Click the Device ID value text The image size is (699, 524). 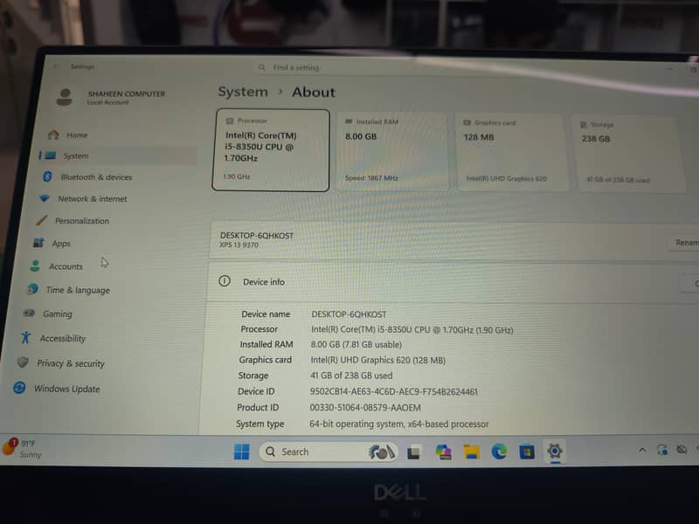tap(394, 391)
